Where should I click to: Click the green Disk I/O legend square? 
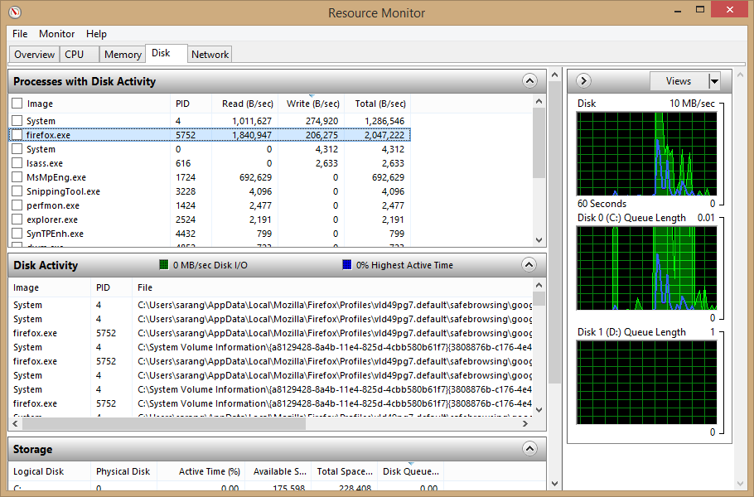pyautogui.click(x=163, y=265)
